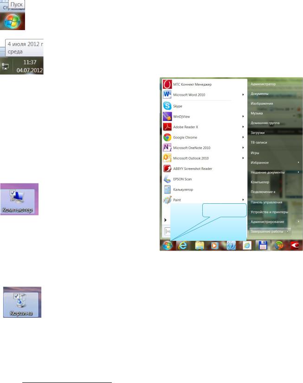This screenshot has height=383, width=303.
Task: Click the red eye icon on taskbar
Action: point(296,245)
